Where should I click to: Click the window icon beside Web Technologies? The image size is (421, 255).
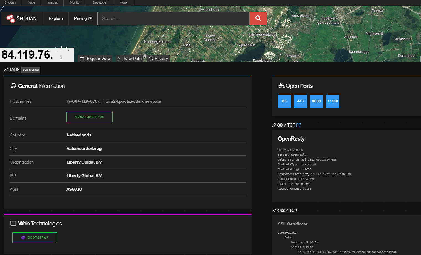[13, 223]
